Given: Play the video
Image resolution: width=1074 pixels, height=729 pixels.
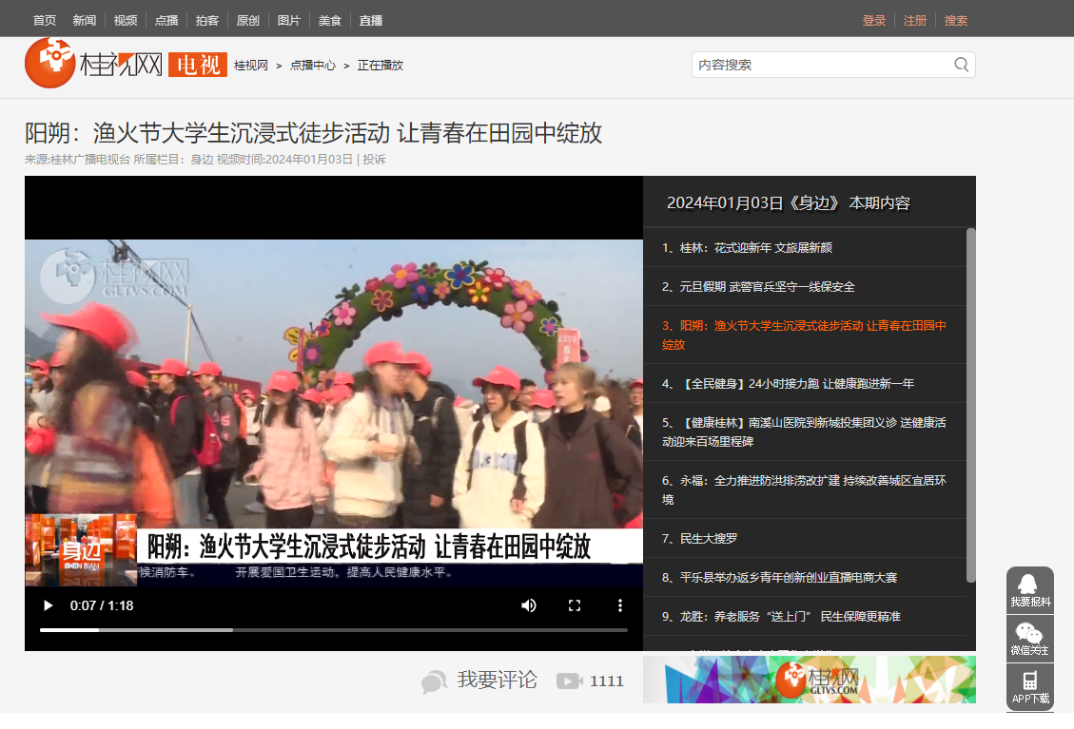Looking at the screenshot, I should click(x=49, y=605).
